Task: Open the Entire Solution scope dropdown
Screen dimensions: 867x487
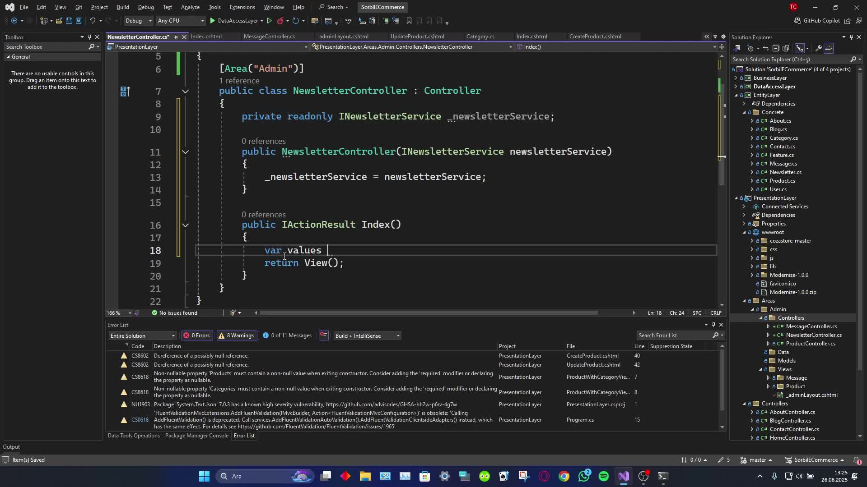Action: (142, 335)
